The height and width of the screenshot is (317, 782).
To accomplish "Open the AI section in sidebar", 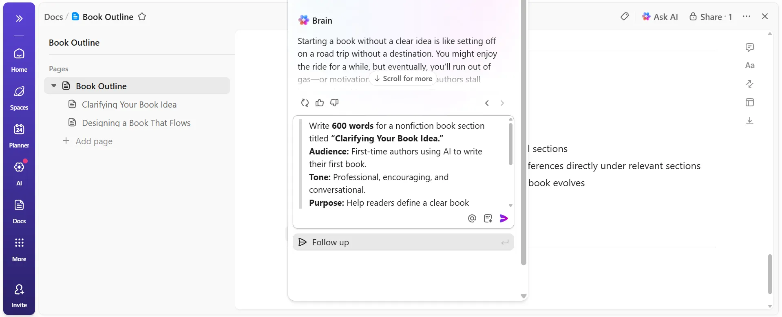I will [x=19, y=174].
